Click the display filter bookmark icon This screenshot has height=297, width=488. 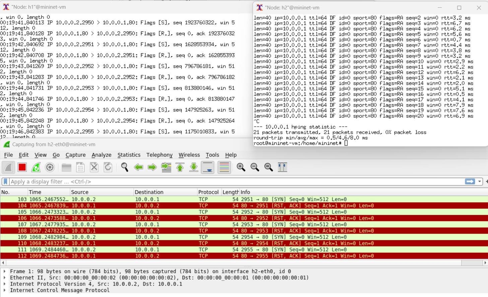(x=6, y=181)
